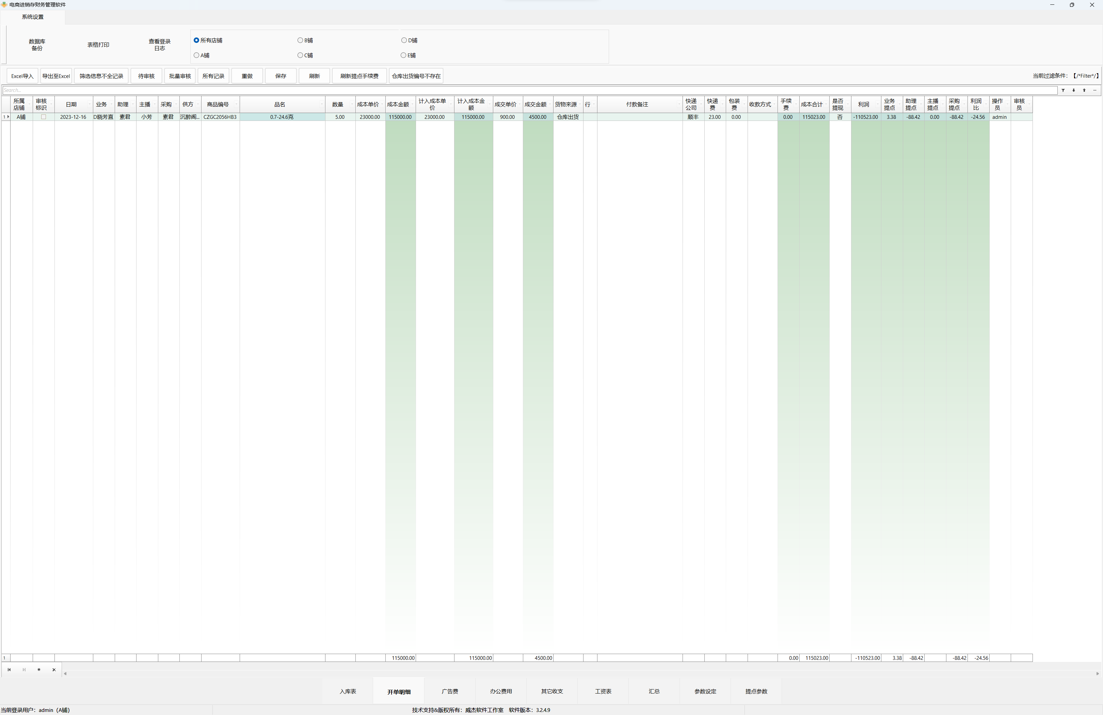The image size is (1103, 715).
Task: Switch to the 工资表 tab
Action: (x=603, y=692)
